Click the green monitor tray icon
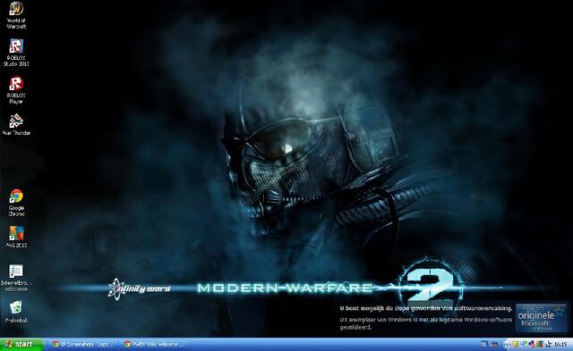Screen dimensions: 573x351 [525, 344]
